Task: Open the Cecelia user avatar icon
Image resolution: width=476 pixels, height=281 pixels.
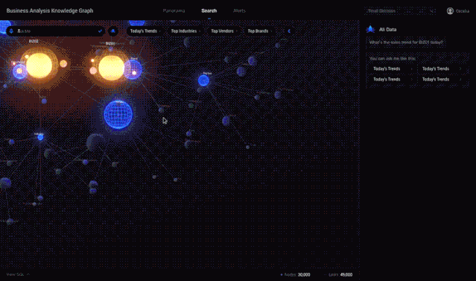Action: click(450, 11)
